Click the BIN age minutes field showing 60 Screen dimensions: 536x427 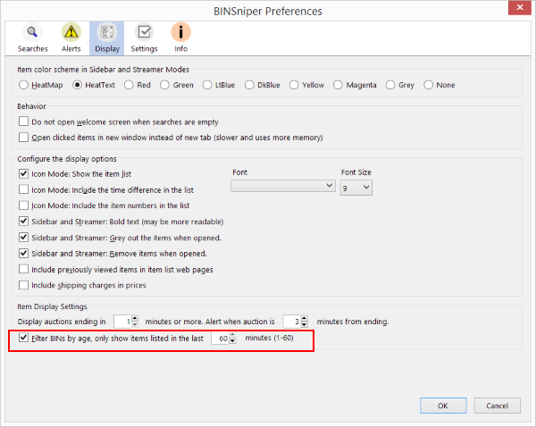220,338
